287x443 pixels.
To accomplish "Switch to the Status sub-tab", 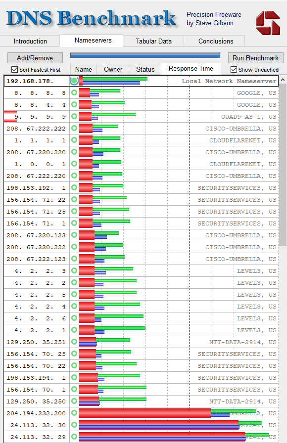I will click(x=145, y=70).
